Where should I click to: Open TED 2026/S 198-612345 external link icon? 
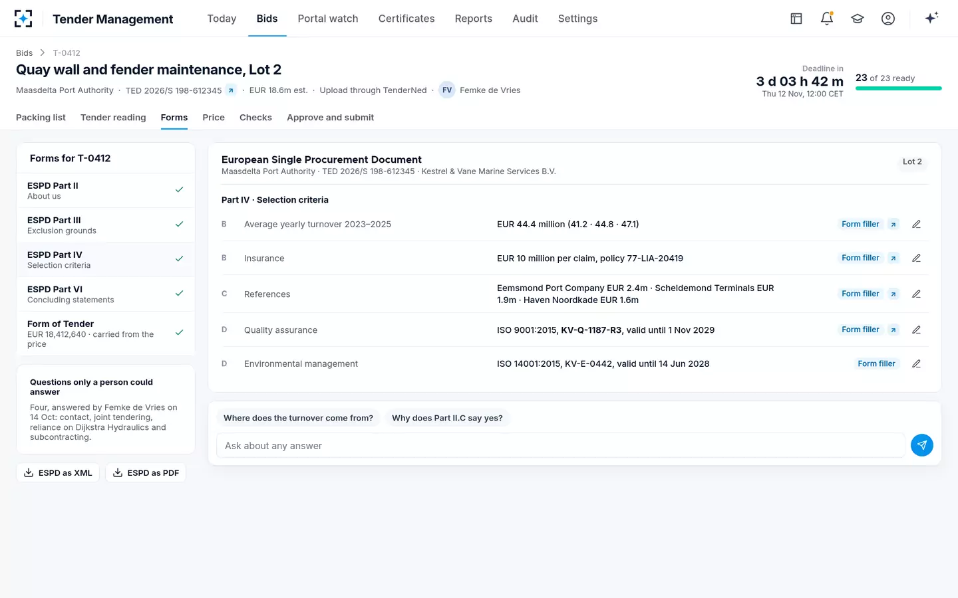point(231,90)
